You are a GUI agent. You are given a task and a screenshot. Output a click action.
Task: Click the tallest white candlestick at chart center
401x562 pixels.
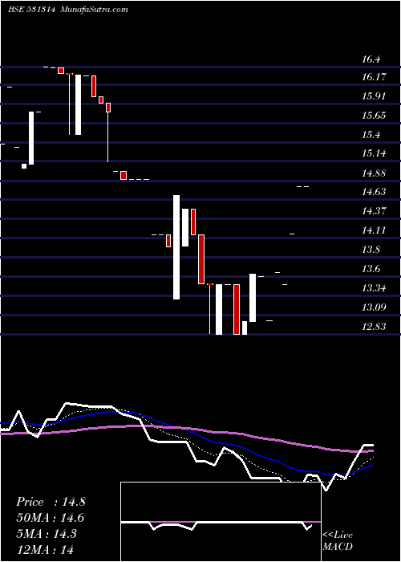[176, 247]
